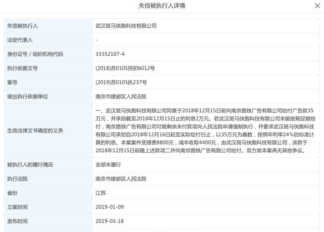
Task: Select the code 33352107-4
Action: 110,54
